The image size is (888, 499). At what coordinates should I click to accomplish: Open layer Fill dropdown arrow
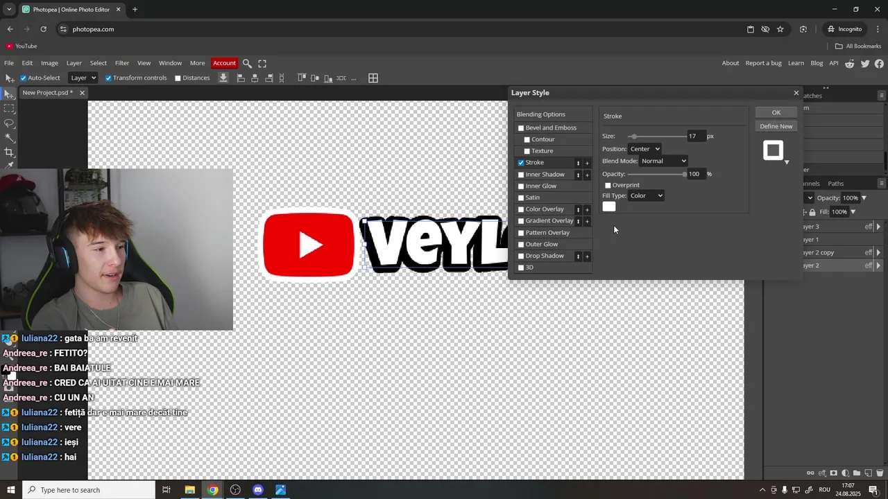(x=853, y=212)
